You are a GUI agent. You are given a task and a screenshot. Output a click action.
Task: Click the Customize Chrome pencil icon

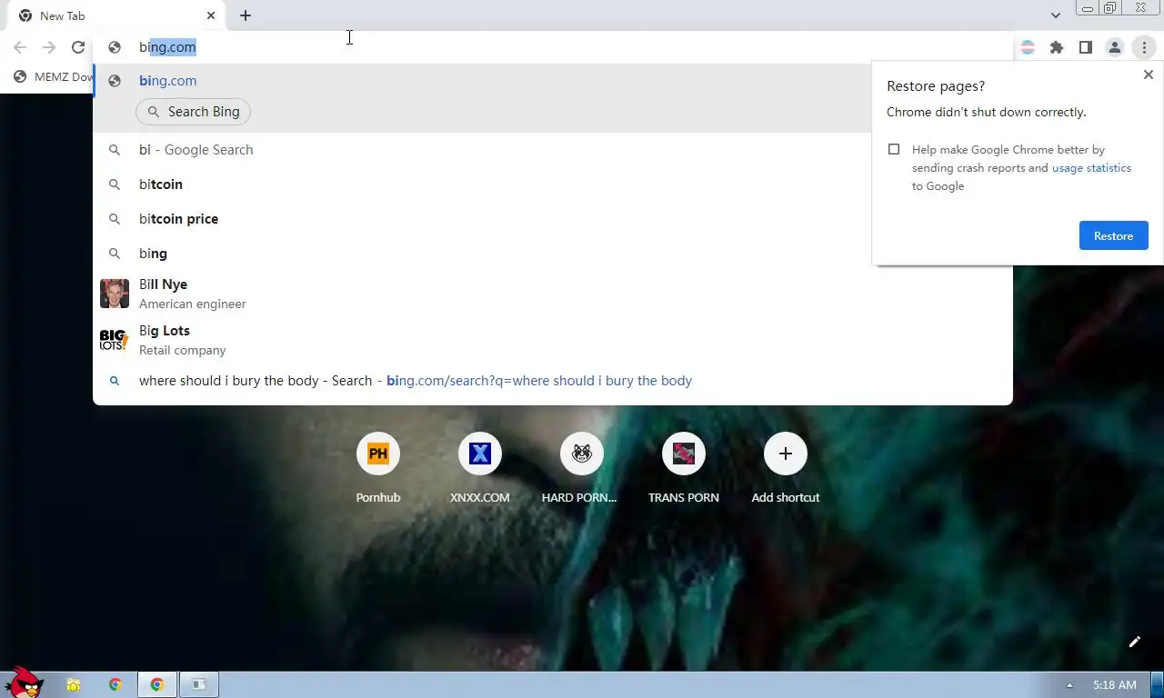pos(1135,643)
